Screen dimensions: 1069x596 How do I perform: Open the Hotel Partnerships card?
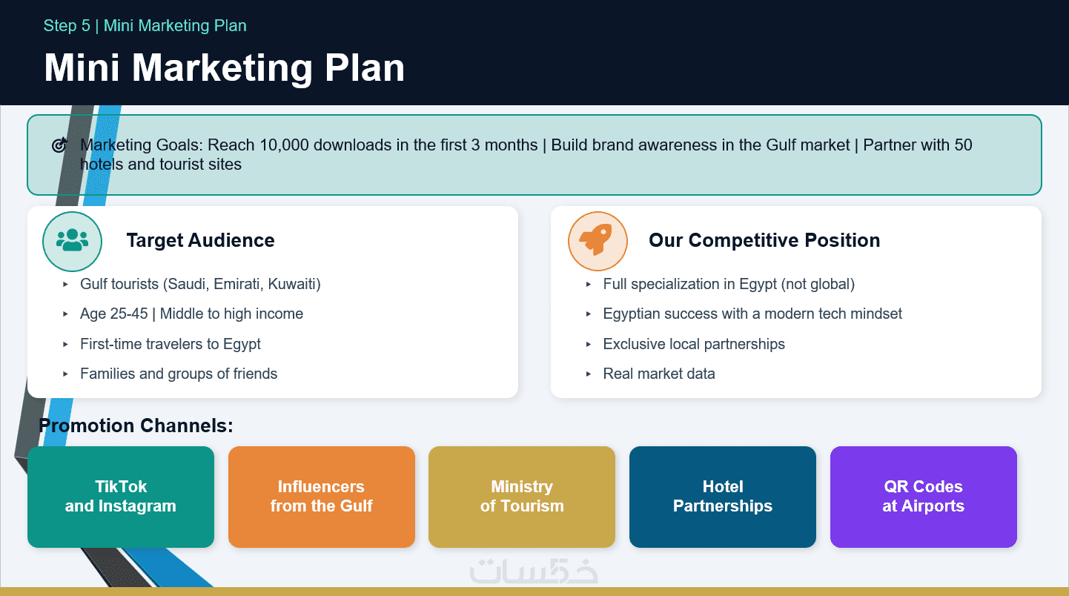pos(723,497)
